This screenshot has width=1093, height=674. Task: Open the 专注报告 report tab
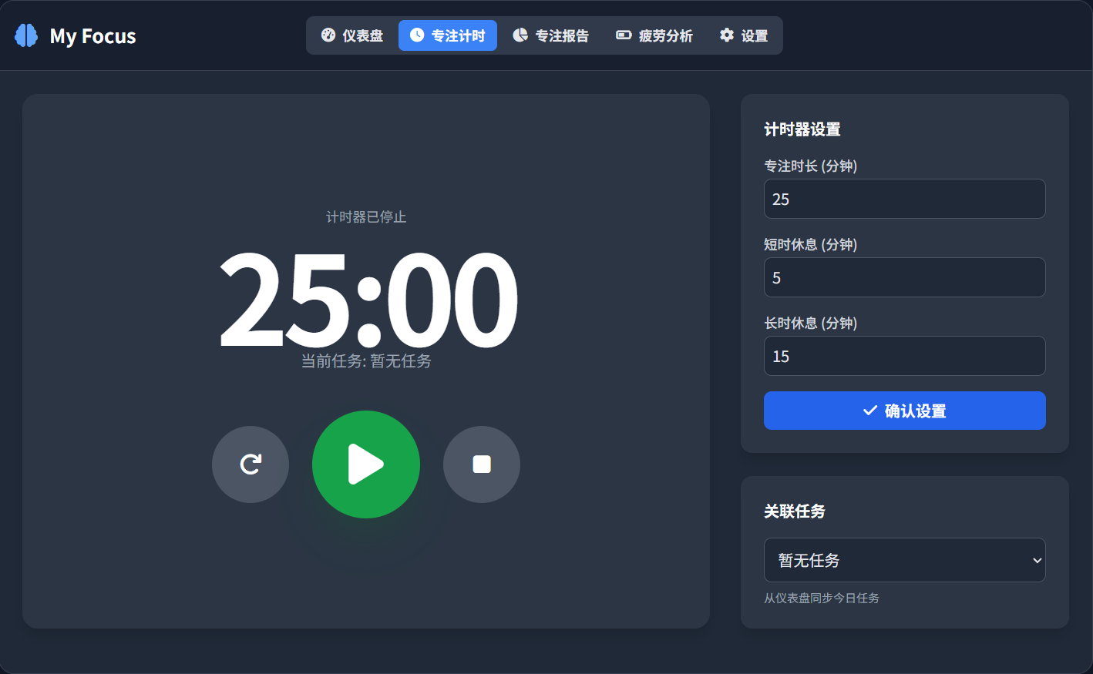point(550,35)
